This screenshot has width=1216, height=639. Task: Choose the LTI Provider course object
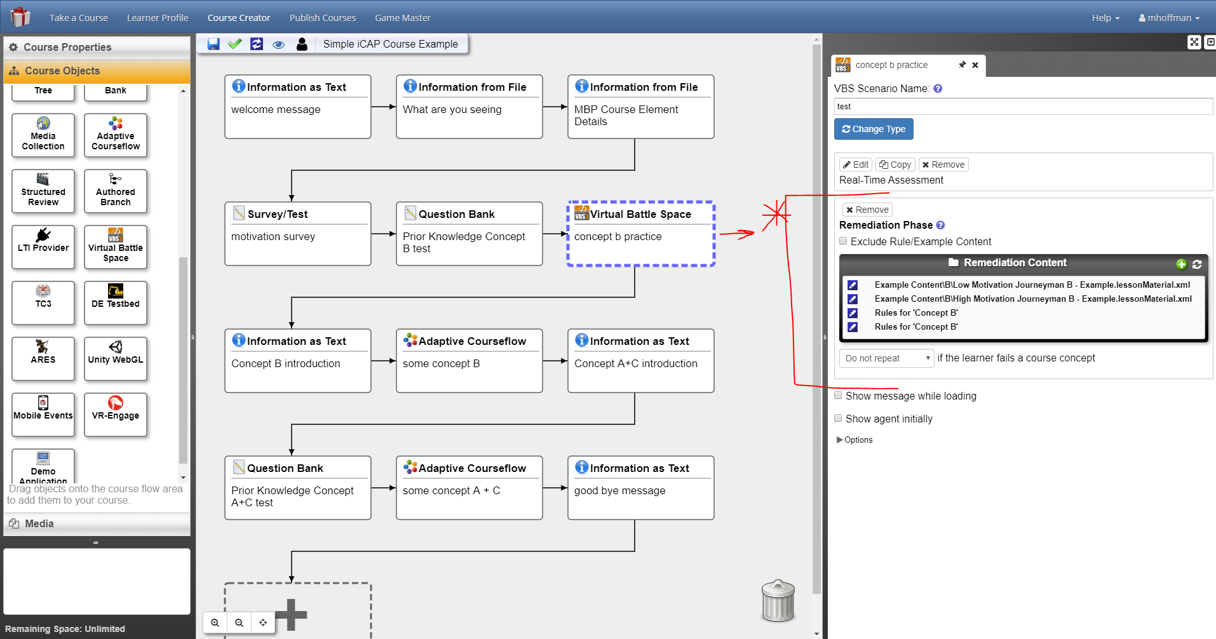[43, 247]
